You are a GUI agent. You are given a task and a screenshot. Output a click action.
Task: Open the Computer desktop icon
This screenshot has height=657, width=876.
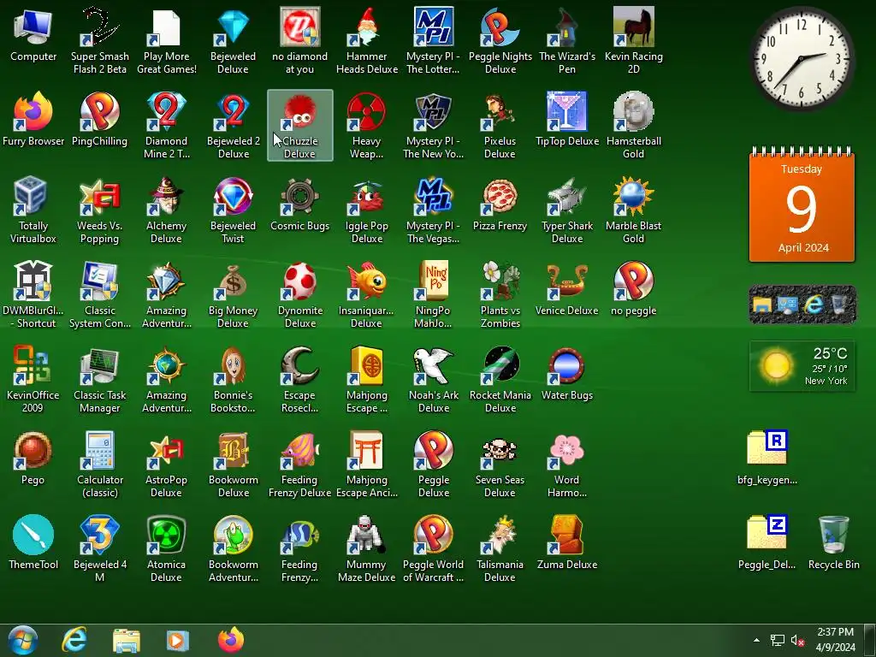coord(33,36)
